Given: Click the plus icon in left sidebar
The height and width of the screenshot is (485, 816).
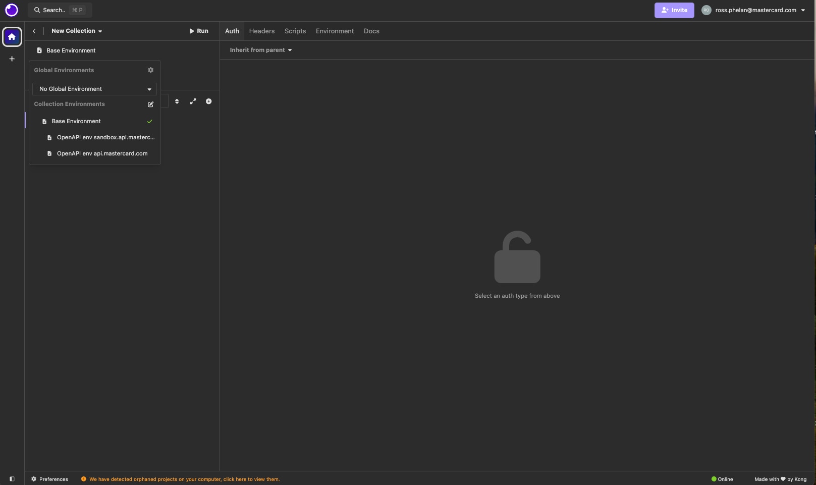Looking at the screenshot, I should click(12, 59).
